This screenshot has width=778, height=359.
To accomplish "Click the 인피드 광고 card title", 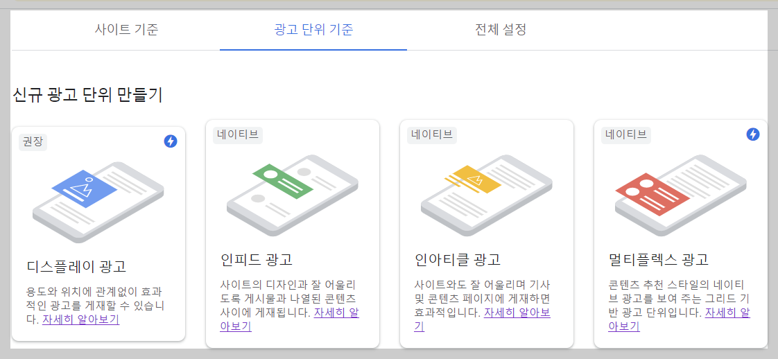I will 257,259.
